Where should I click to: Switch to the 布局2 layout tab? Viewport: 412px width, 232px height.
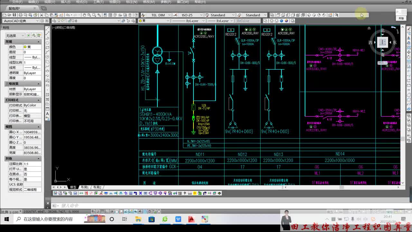97,187
